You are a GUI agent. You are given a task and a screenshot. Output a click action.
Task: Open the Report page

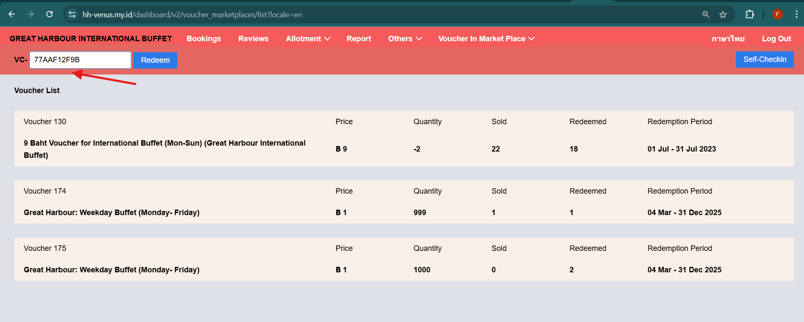(x=359, y=39)
